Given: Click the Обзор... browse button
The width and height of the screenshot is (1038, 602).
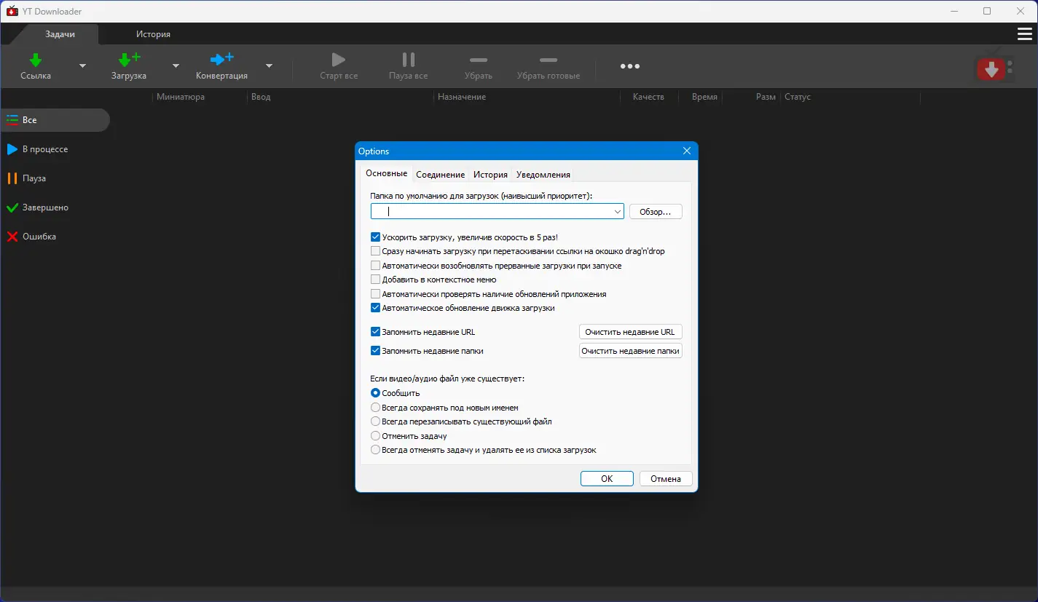Looking at the screenshot, I should click(656, 212).
